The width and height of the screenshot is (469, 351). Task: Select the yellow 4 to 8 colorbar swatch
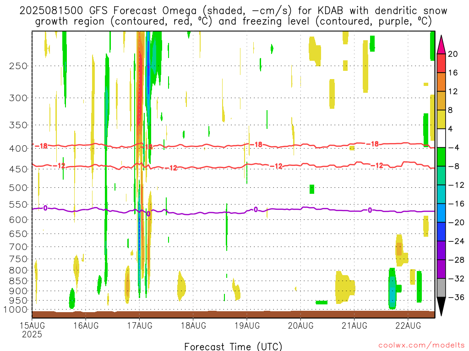(441, 119)
